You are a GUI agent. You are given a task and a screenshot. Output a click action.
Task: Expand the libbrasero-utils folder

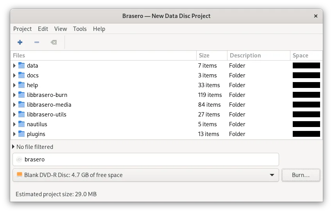coord(14,114)
